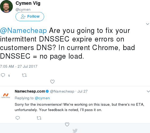The height and width of the screenshot is (133, 150).
Task: Click the Jul 27 reply date
Action: pyautogui.click(x=82, y=91)
